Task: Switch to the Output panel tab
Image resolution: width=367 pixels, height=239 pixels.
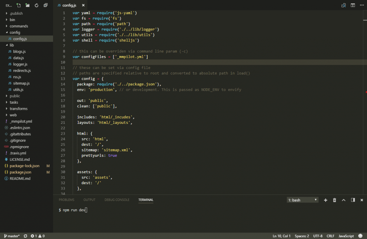Action: click(x=89, y=200)
